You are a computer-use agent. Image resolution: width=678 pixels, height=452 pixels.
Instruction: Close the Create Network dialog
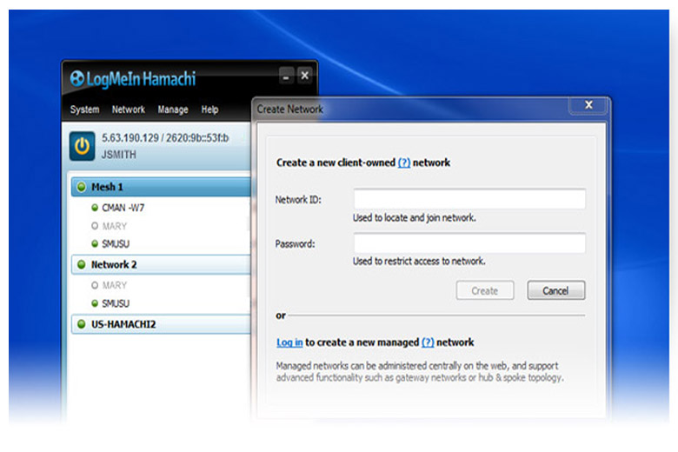coord(588,105)
